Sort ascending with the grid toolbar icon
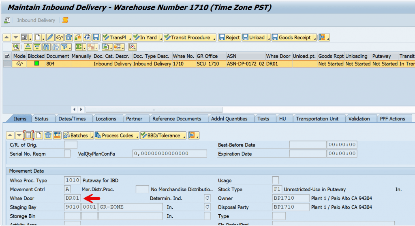 click(28, 47)
